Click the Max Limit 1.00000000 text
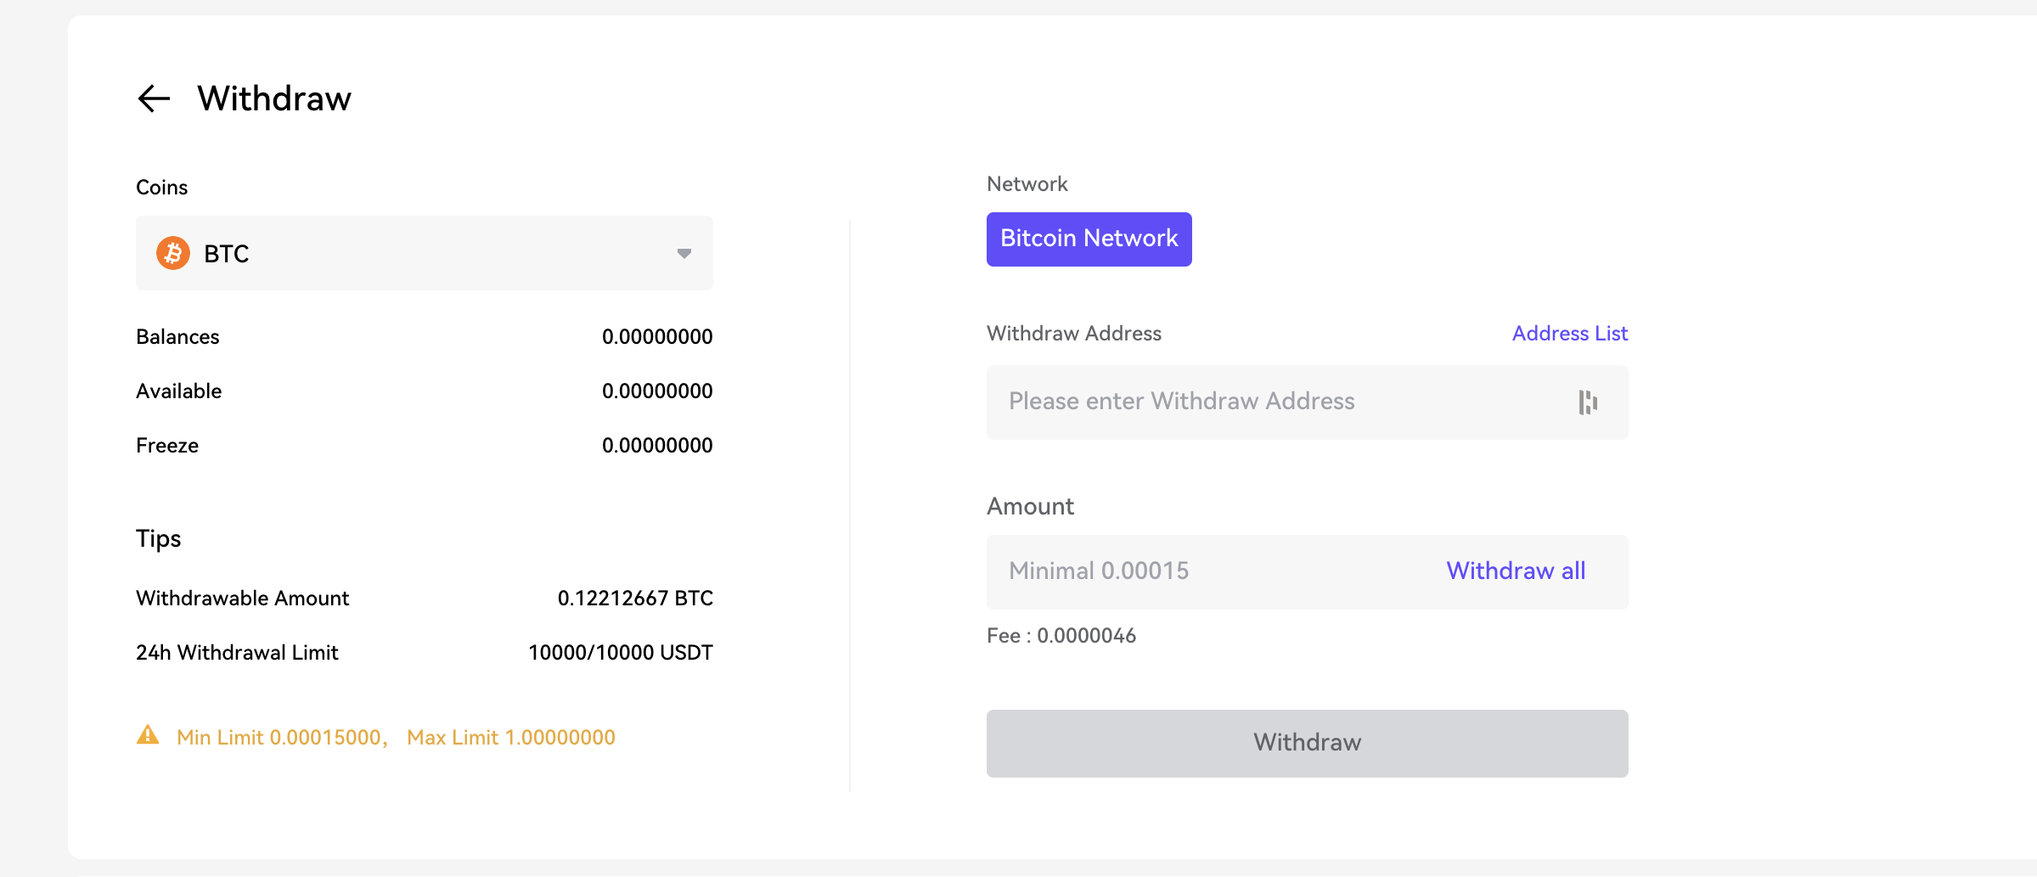The width and height of the screenshot is (2037, 877). pos(511,737)
